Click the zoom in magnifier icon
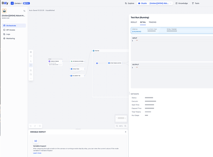The width and height of the screenshot is (213, 157). pyautogui.click(x=125, y=126)
